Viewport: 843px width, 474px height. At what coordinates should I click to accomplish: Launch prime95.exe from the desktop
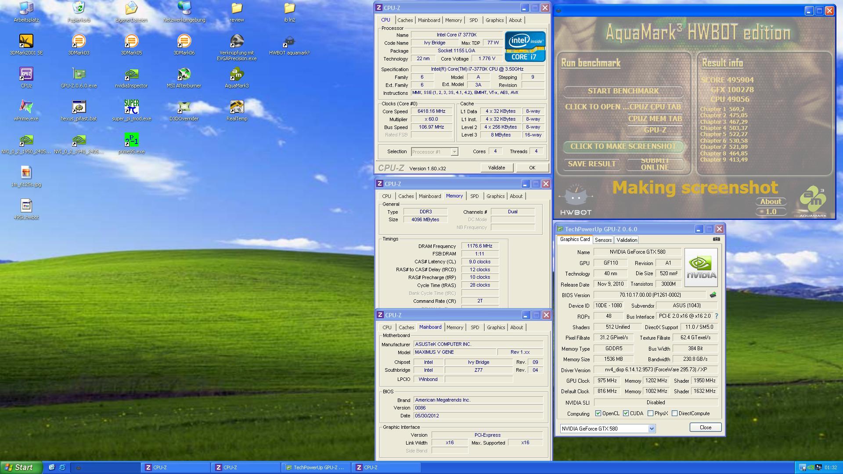tap(131, 143)
